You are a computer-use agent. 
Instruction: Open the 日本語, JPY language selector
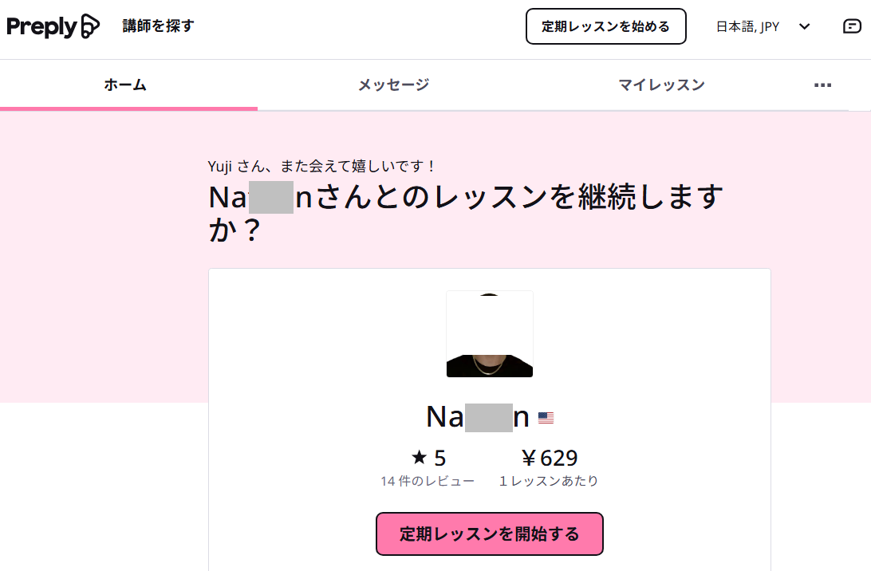coord(748,26)
